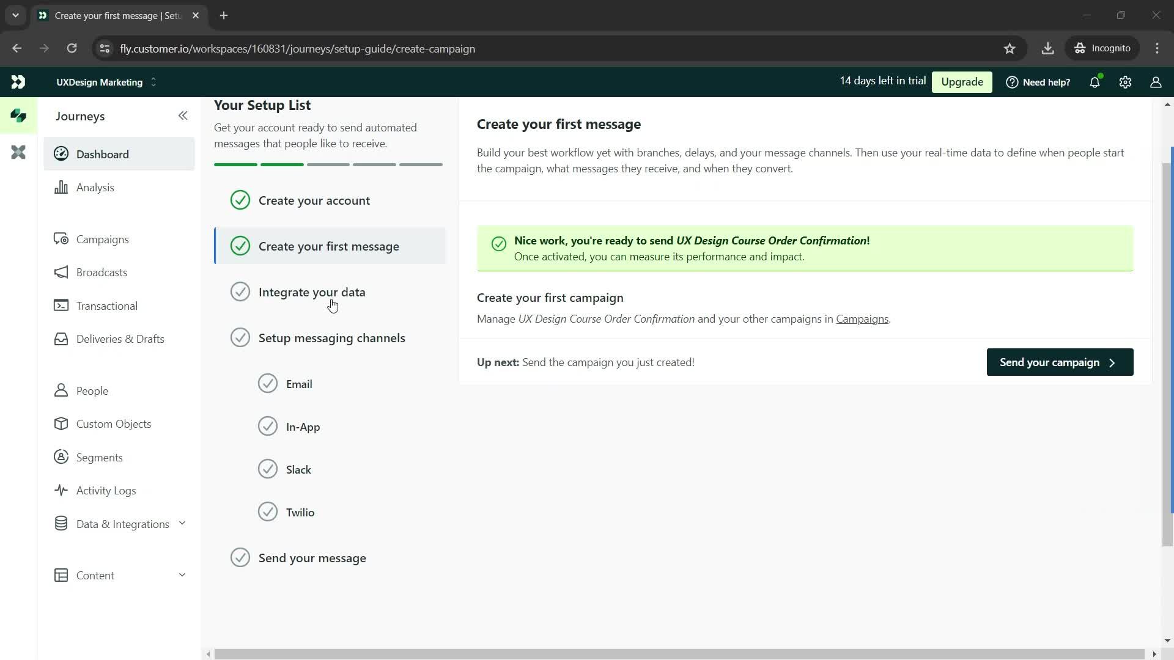1174x660 pixels.
Task: Open Analysis page
Action: click(x=119, y=187)
